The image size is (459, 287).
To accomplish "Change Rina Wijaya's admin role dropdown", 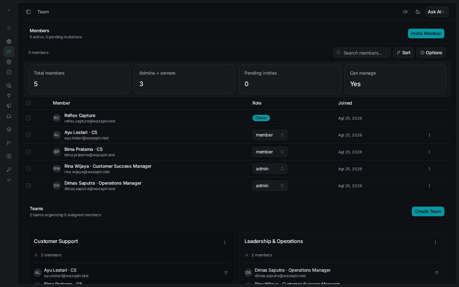I will (270, 169).
